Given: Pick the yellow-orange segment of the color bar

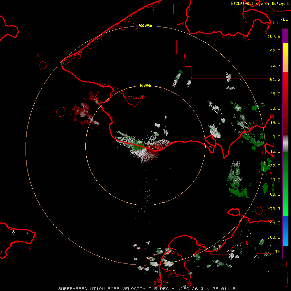Looking at the screenshot, I should click(286, 58).
